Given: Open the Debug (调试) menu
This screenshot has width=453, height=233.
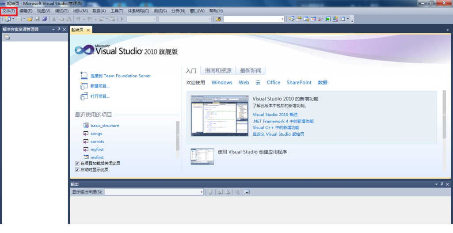Looking at the screenshot, I should click(x=62, y=11).
